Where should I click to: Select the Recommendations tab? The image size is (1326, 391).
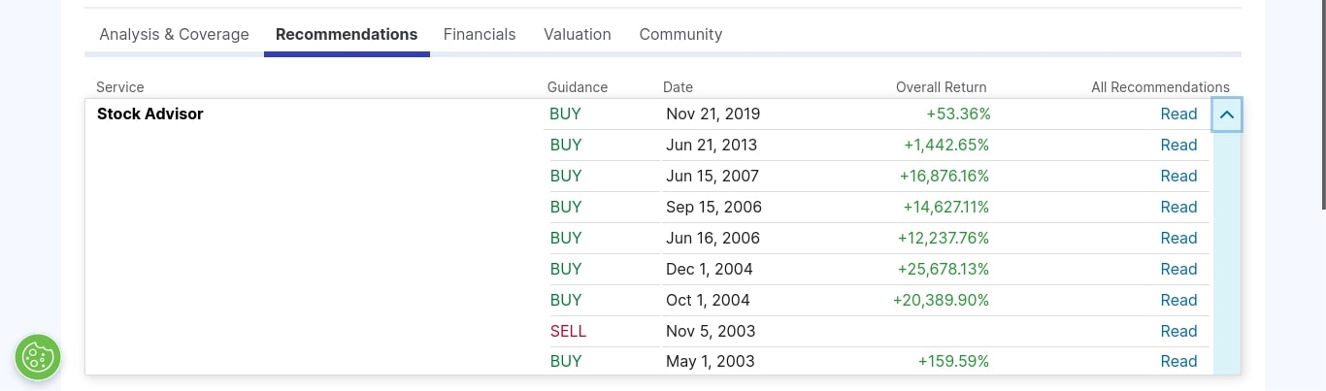(347, 34)
